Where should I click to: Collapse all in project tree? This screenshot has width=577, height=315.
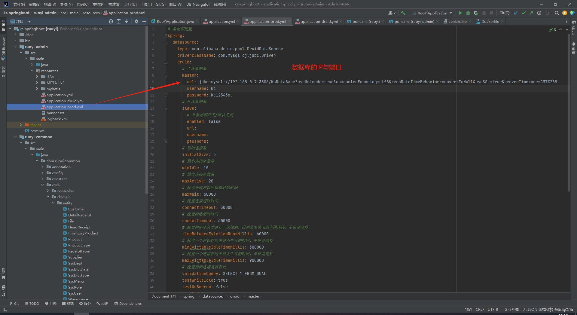click(127, 21)
